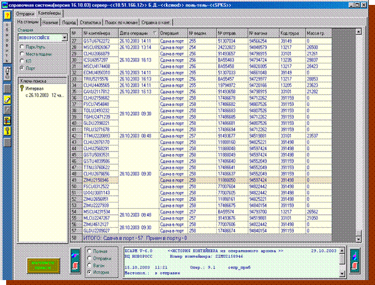Click the key icon beside "Интервал"
Image resolution: width=375 pixels, height=285 pixels.
coord(22,89)
